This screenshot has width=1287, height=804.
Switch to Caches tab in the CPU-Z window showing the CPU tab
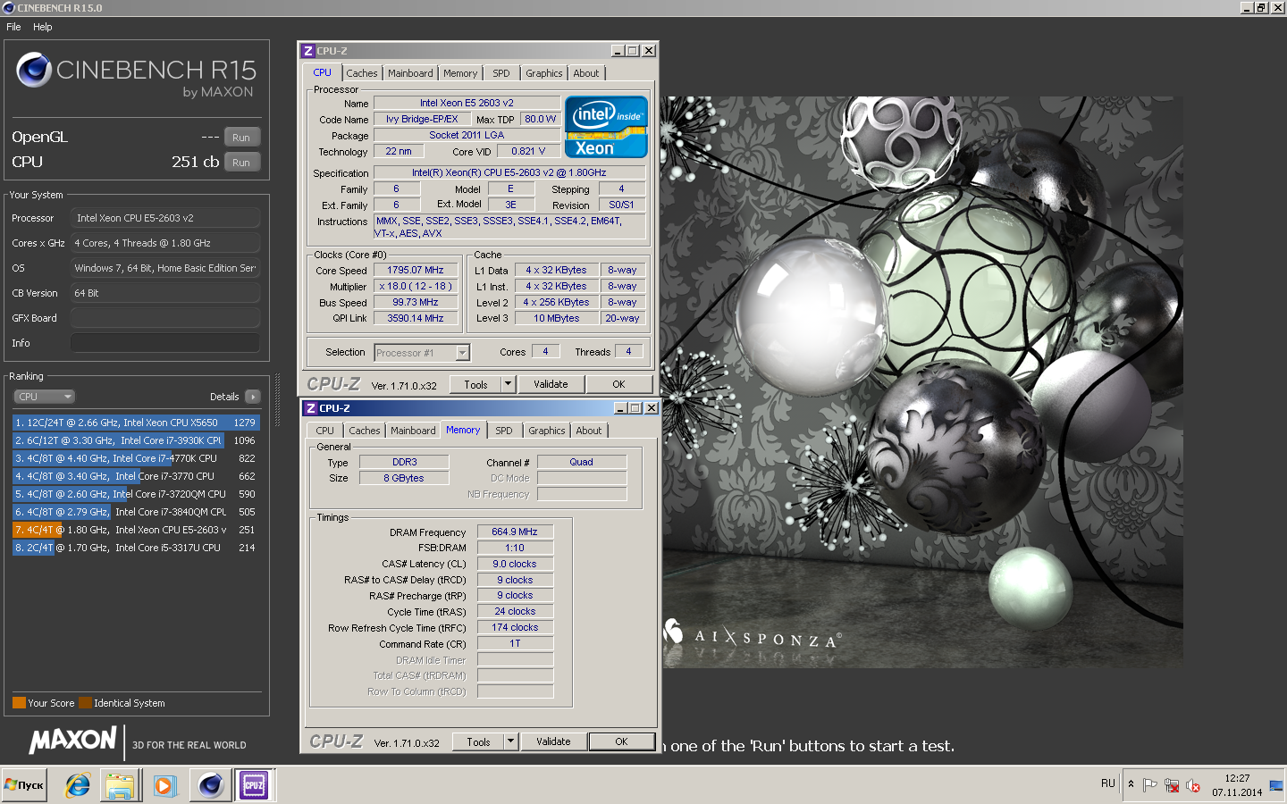click(362, 73)
